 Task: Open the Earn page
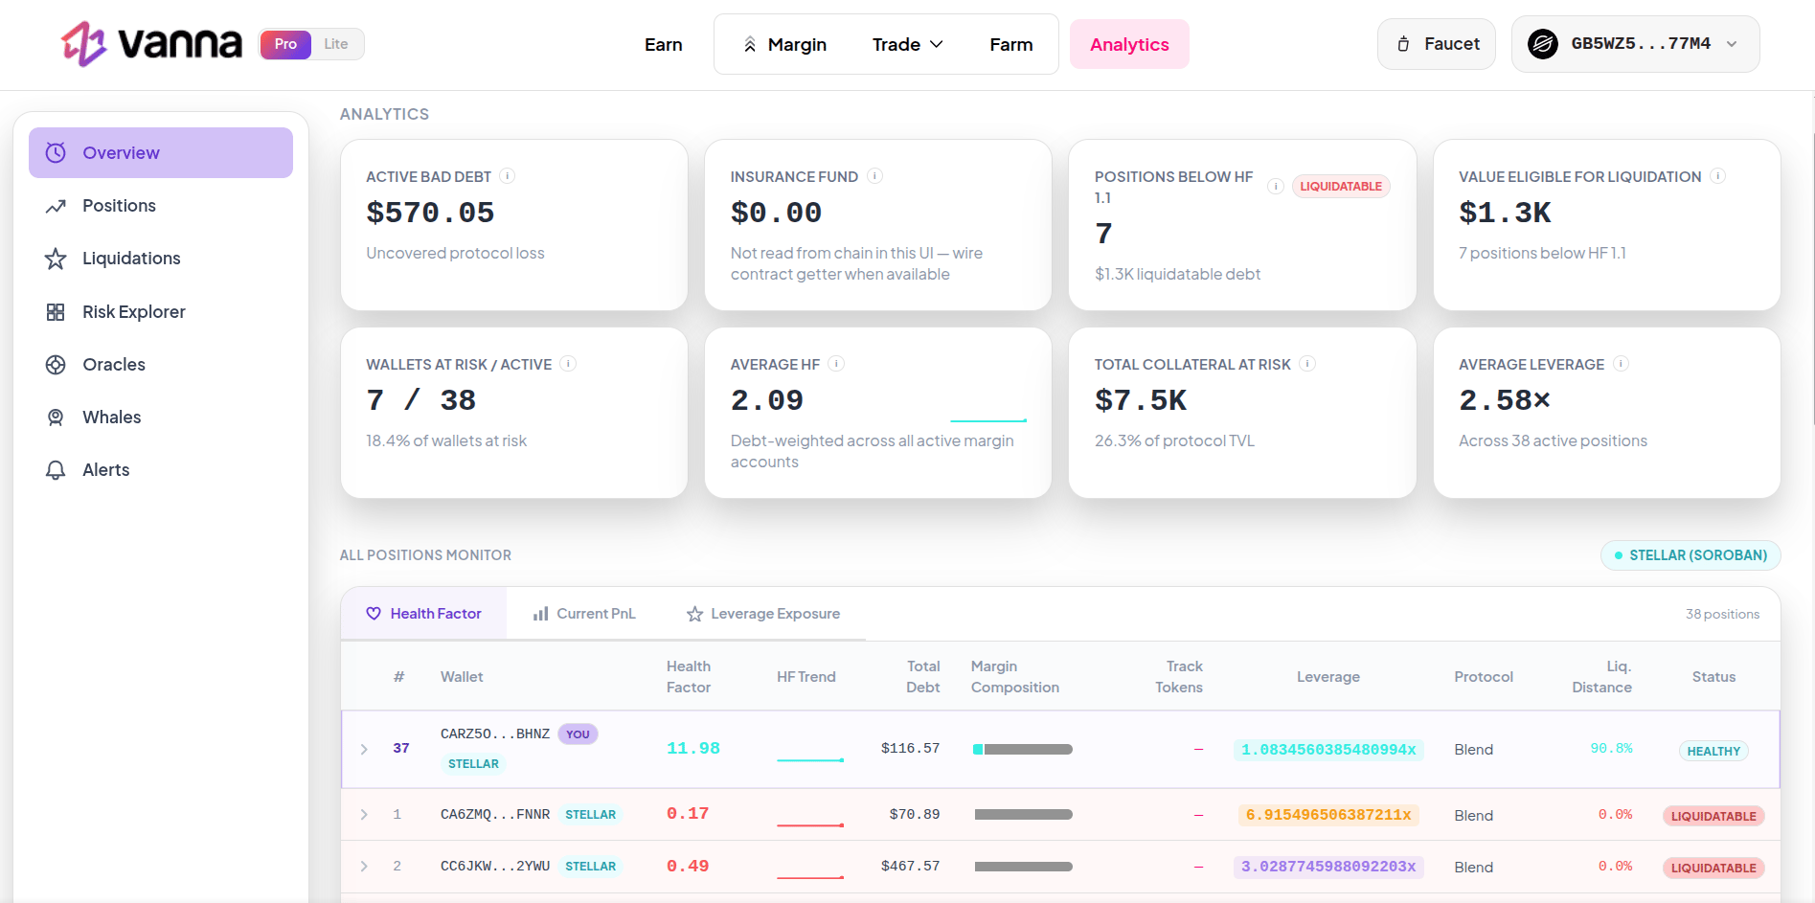click(663, 44)
